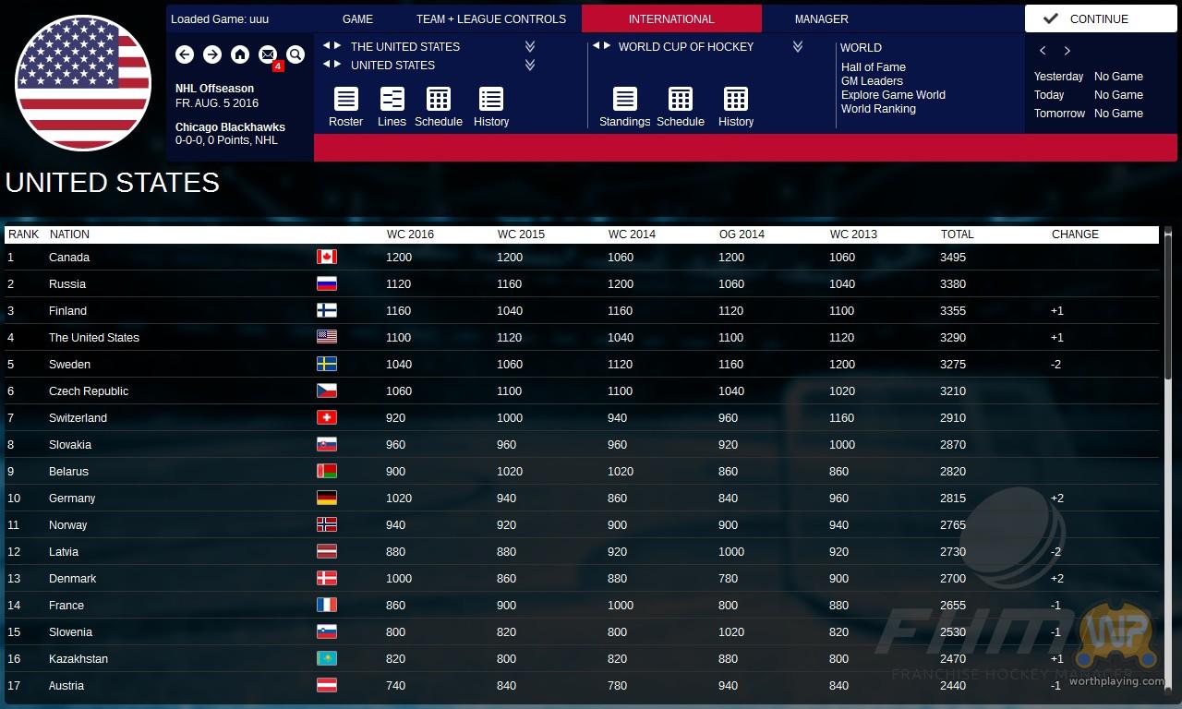
Task: Open the World Ranking link
Action: pos(878,109)
